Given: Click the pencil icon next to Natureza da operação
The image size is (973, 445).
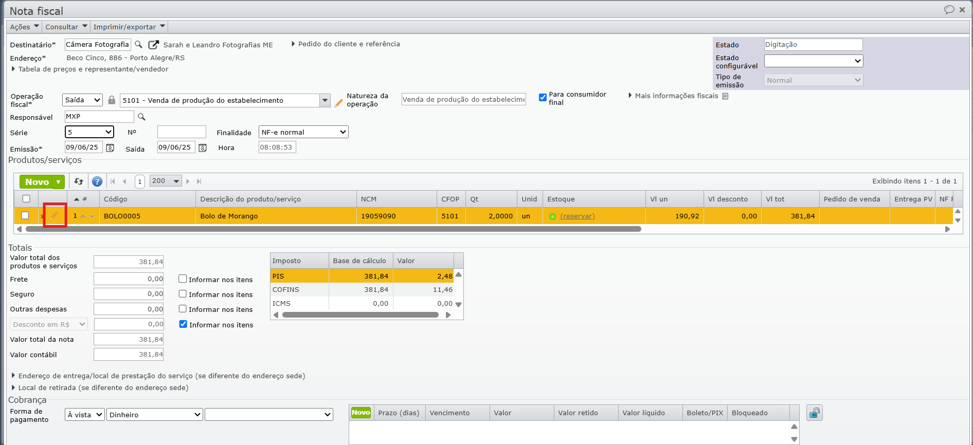Looking at the screenshot, I should [338, 103].
